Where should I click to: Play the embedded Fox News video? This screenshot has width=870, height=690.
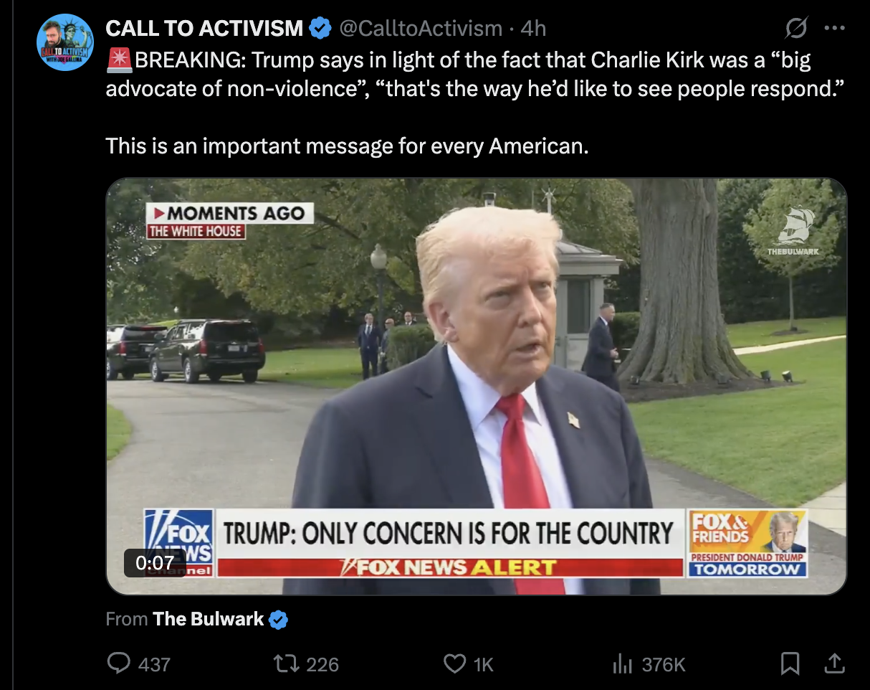point(477,387)
